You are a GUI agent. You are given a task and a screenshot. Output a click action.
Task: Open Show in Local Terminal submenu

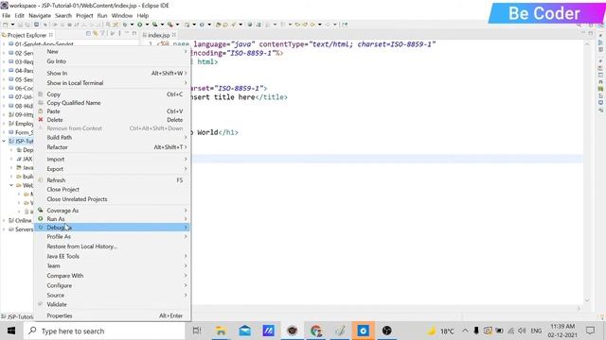point(112,83)
